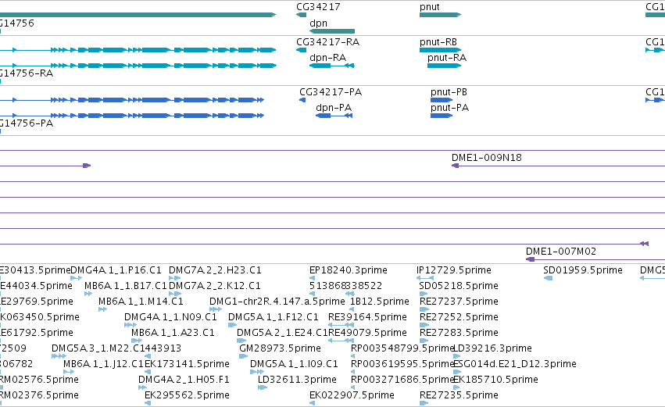
Task: Click the DMG7A.2_2.K12.C1 label
Action: [215, 286]
